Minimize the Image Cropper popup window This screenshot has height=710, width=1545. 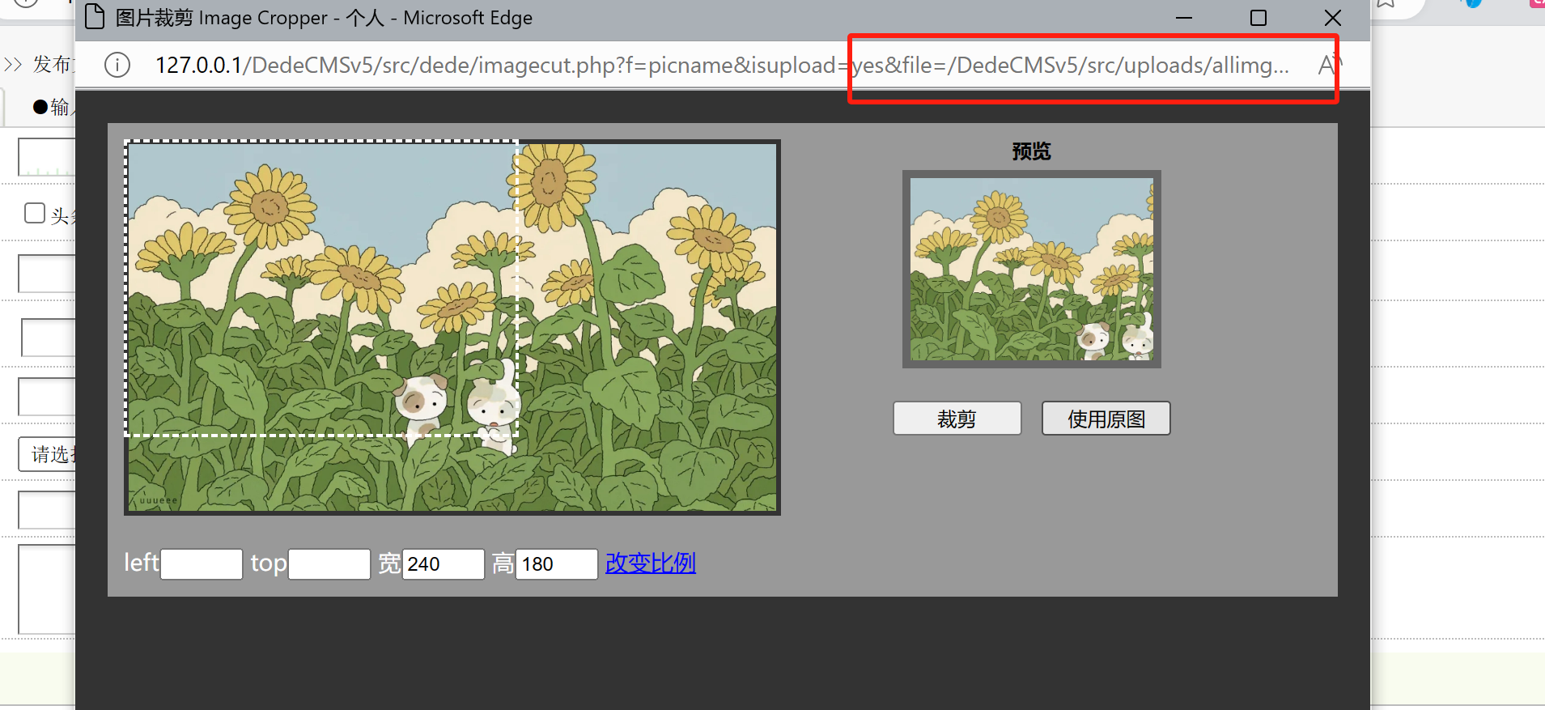(x=1184, y=18)
